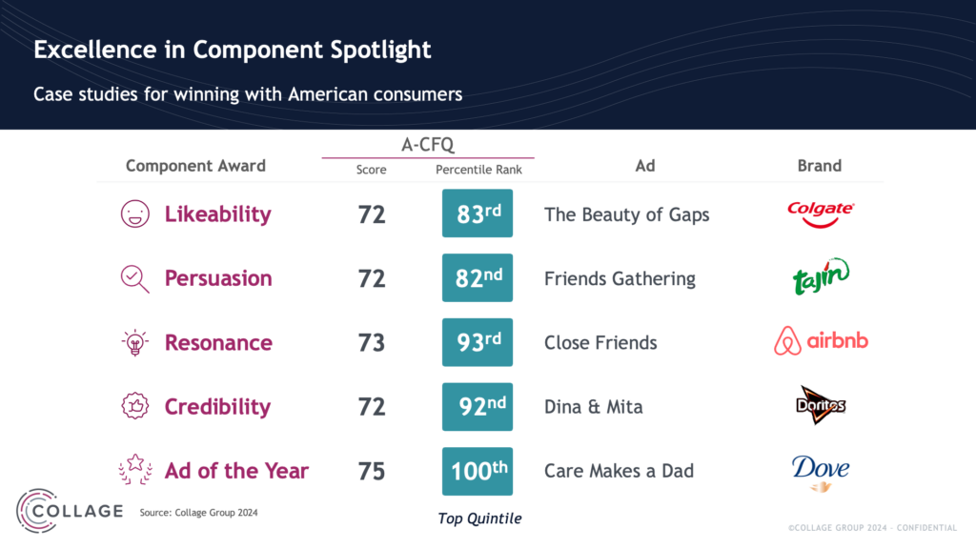Image resolution: width=976 pixels, height=549 pixels.
Task: Click the Resonance lightbulb icon
Action: coord(135,343)
